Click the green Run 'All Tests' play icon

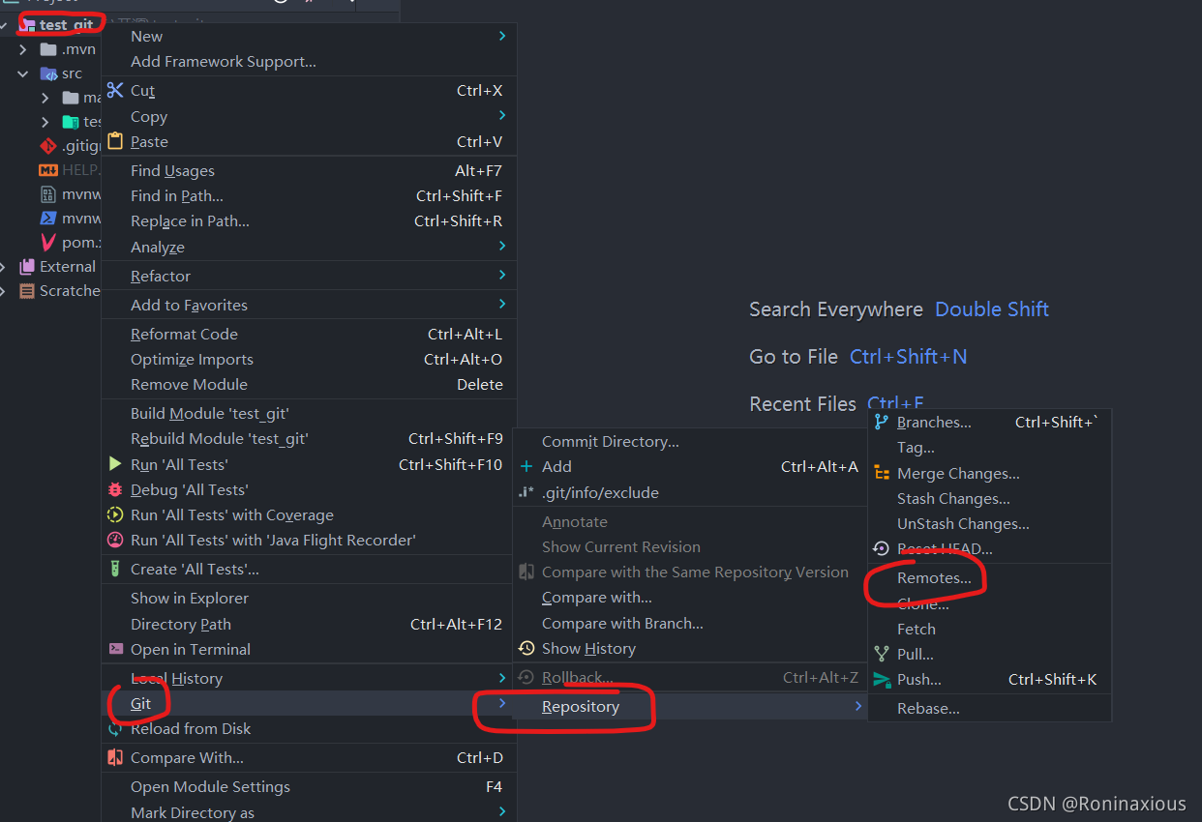click(115, 464)
